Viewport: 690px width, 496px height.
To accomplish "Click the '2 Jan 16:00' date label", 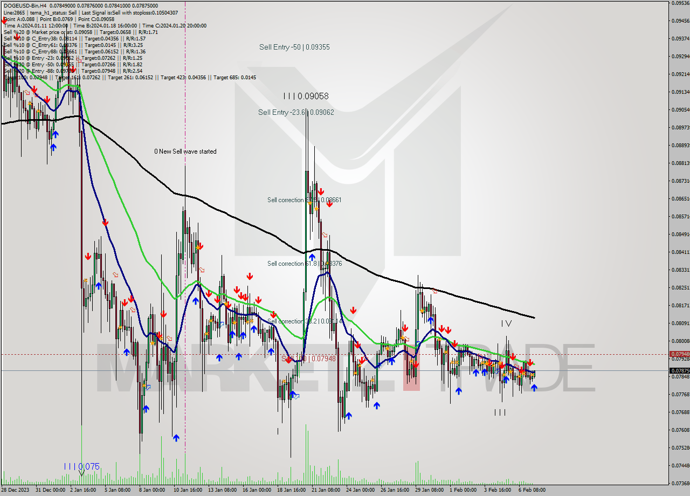I will click(83, 490).
